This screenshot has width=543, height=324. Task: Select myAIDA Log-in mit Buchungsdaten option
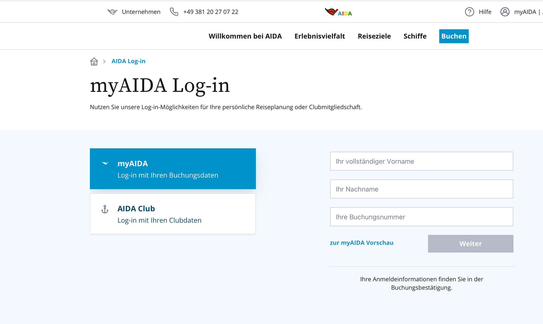pos(173,169)
